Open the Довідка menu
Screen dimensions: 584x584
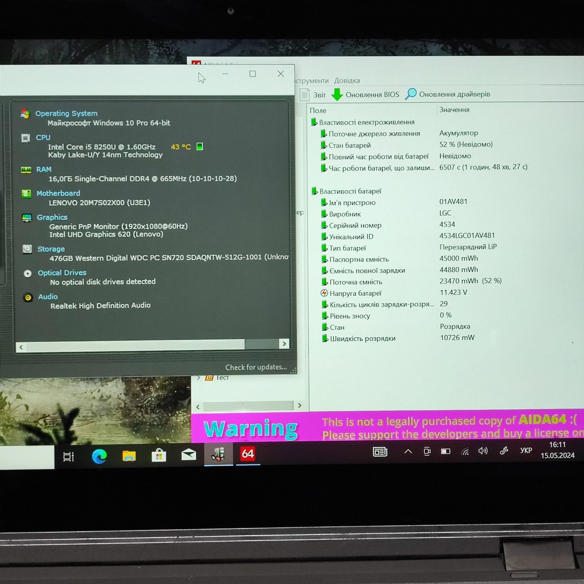point(347,80)
